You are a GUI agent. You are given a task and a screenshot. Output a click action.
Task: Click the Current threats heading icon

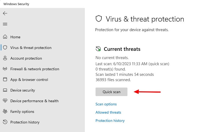pos(98,49)
